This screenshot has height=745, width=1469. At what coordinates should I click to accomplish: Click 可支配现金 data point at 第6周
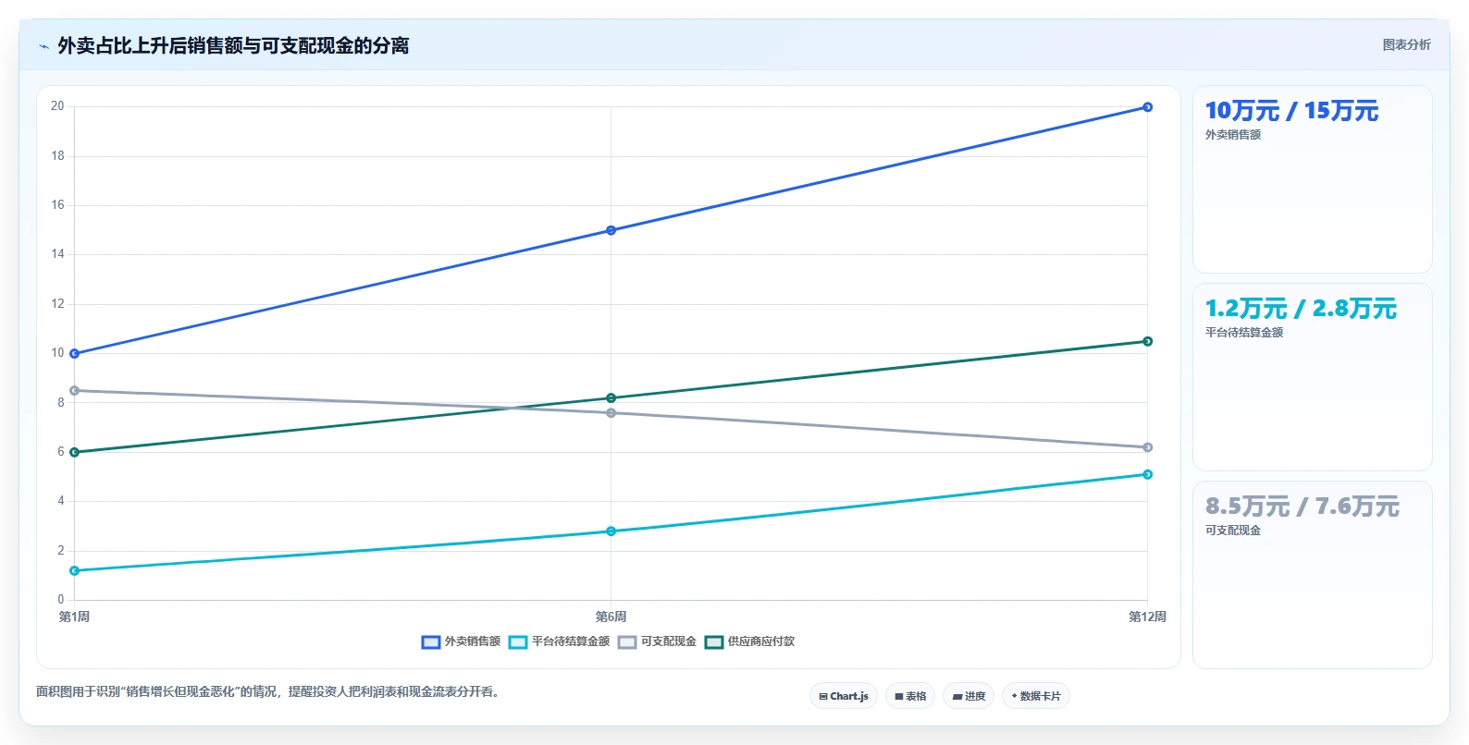(x=611, y=413)
